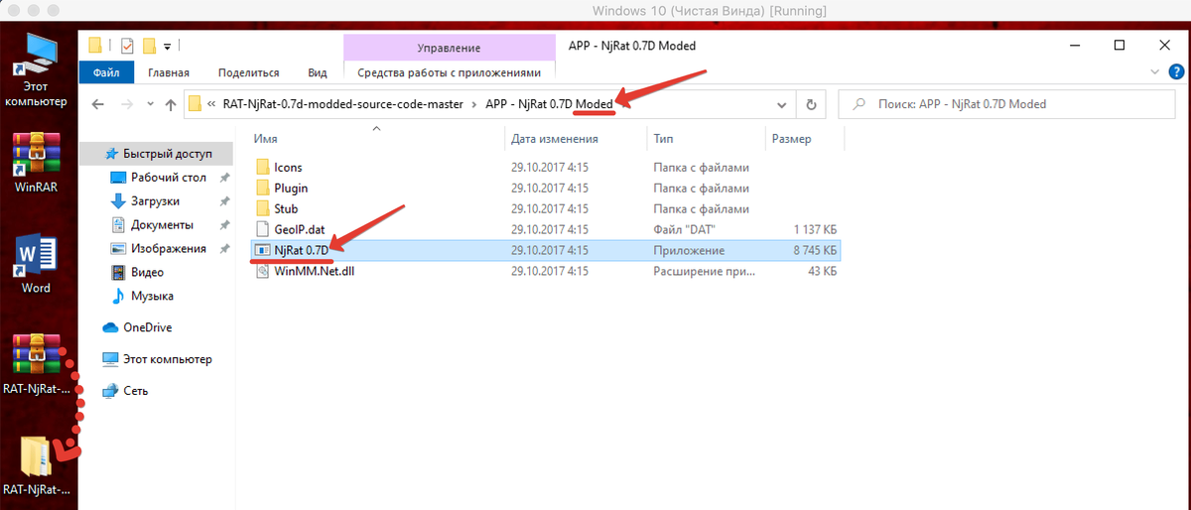The image size is (1191, 510).
Task: Click the Forward navigation arrow
Action: pos(126,104)
